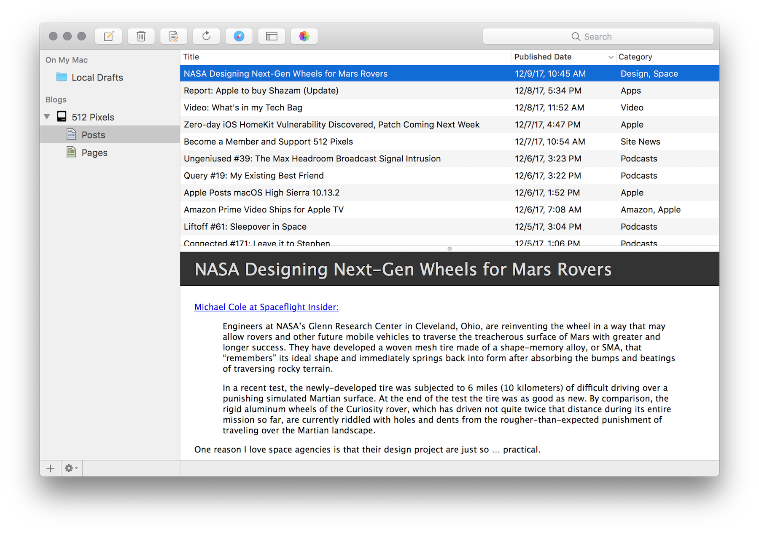Image resolution: width=759 pixels, height=533 pixels.
Task: Click the preview heading 'NASA Designing Next-Gen Wheels'
Action: point(403,269)
